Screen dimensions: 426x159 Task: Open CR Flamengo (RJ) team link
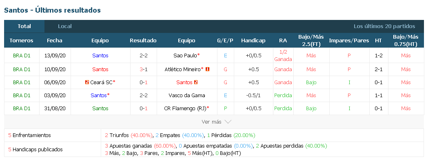click(x=185, y=108)
